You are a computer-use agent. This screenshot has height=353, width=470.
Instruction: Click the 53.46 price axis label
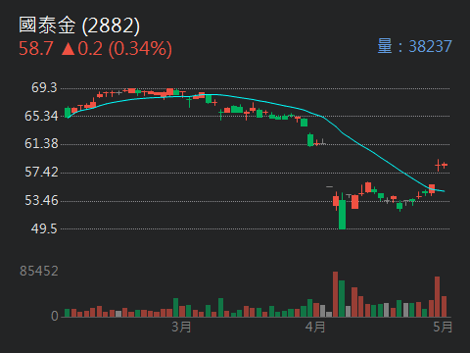click(41, 200)
